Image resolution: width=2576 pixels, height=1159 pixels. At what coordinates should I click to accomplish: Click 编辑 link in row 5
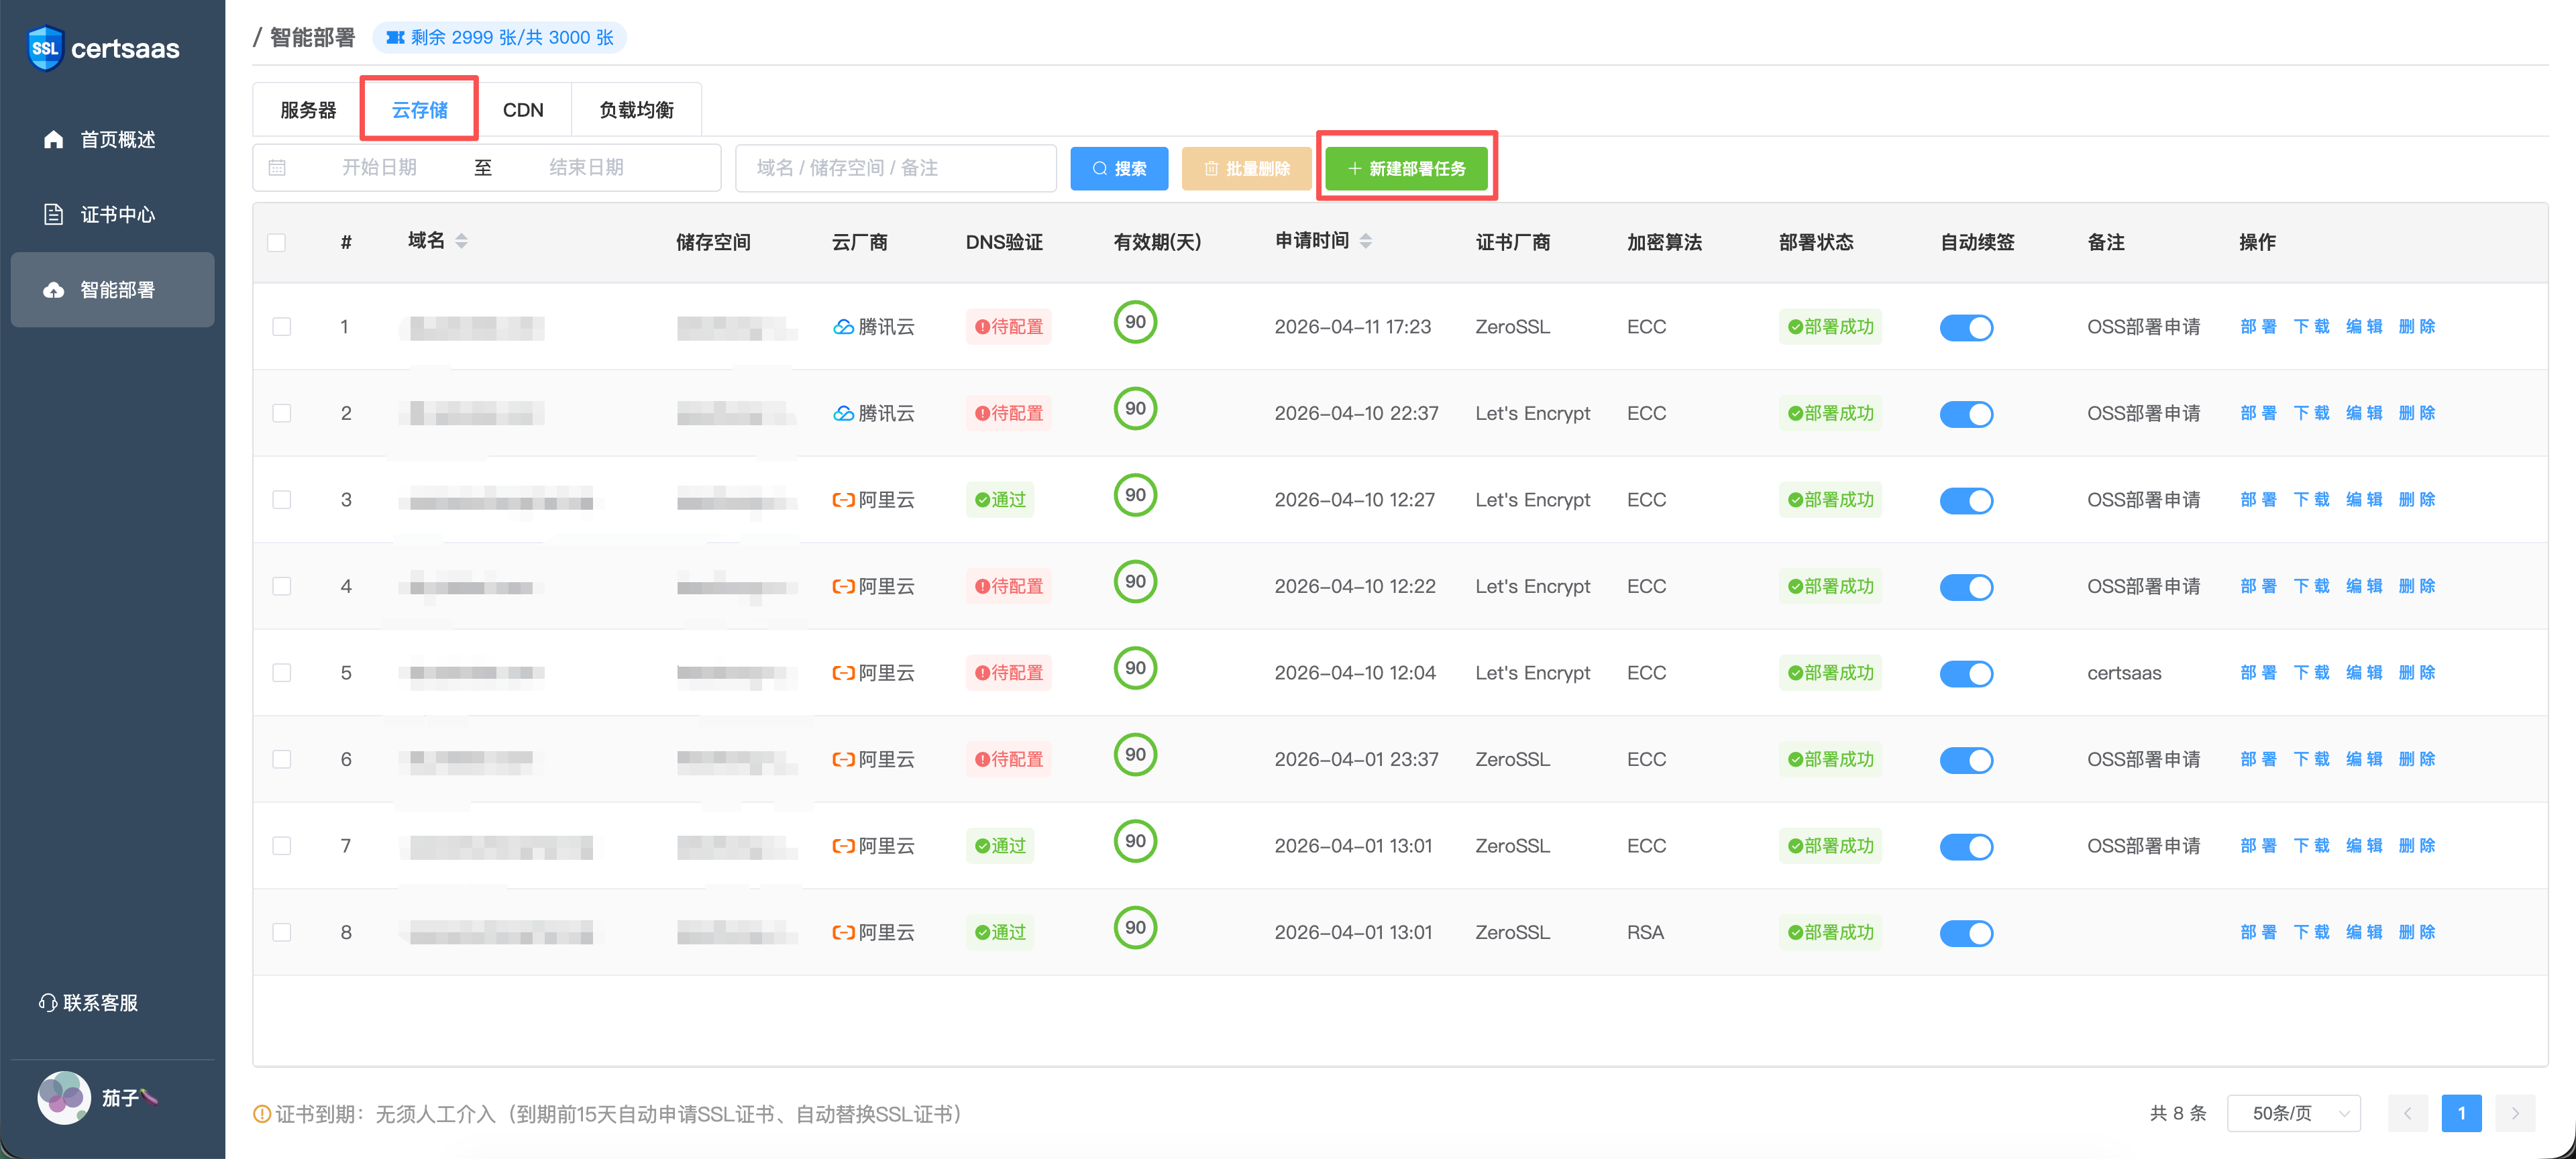pos(2364,673)
